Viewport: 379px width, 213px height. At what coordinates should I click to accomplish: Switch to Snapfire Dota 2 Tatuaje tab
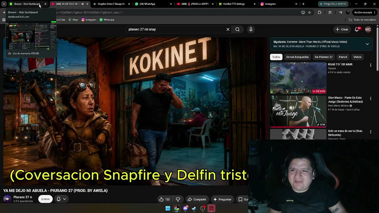pos(112,4)
